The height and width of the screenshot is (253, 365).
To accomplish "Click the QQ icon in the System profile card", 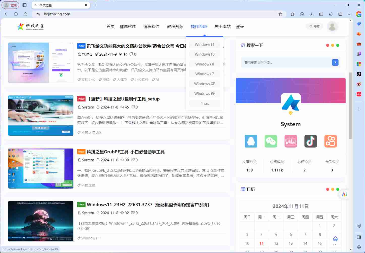I will tap(251, 141).
